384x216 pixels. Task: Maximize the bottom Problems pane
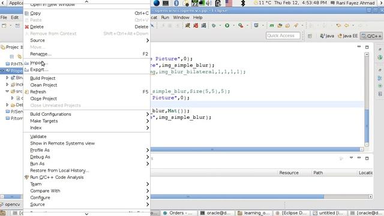pos(367,158)
